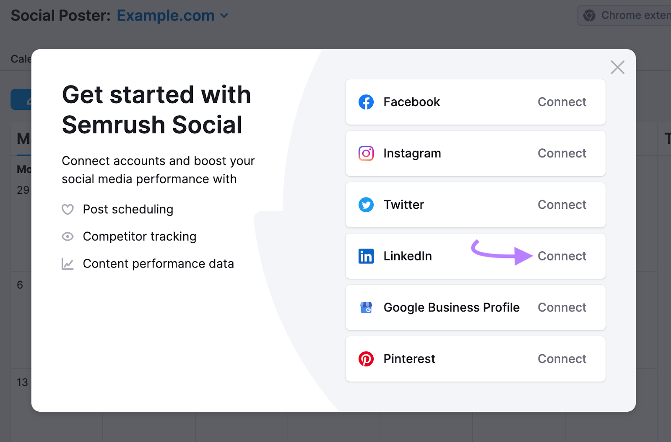The height and width of the screenshot is (442, 671).
Task: Connect the Instagram account
Action: point(562,153)
